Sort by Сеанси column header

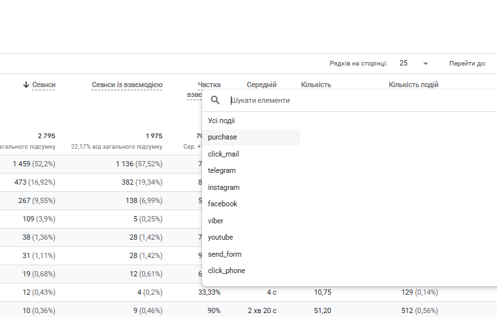[x=44, y=84]
